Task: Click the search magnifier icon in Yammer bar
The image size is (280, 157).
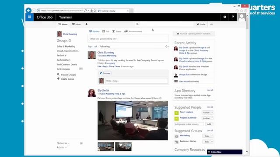Action: 137,24
